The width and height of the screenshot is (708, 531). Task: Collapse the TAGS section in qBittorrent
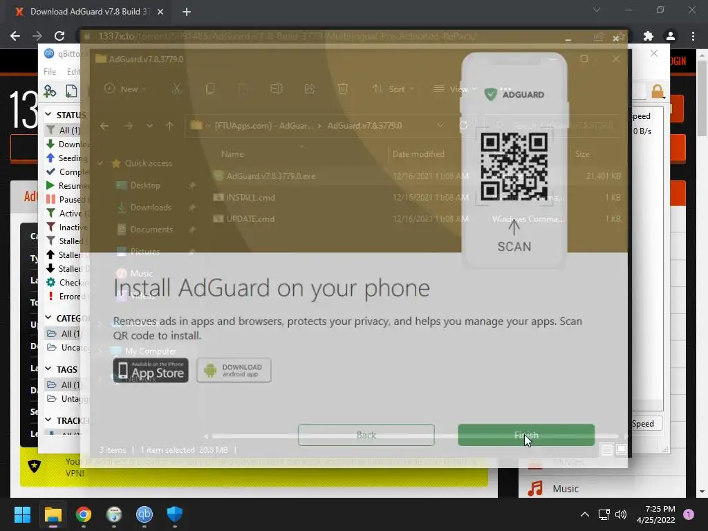pos(48,369)
